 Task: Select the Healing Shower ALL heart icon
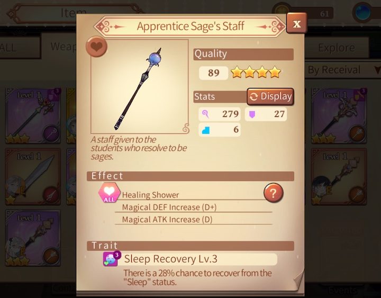click(x=109, y=193)
